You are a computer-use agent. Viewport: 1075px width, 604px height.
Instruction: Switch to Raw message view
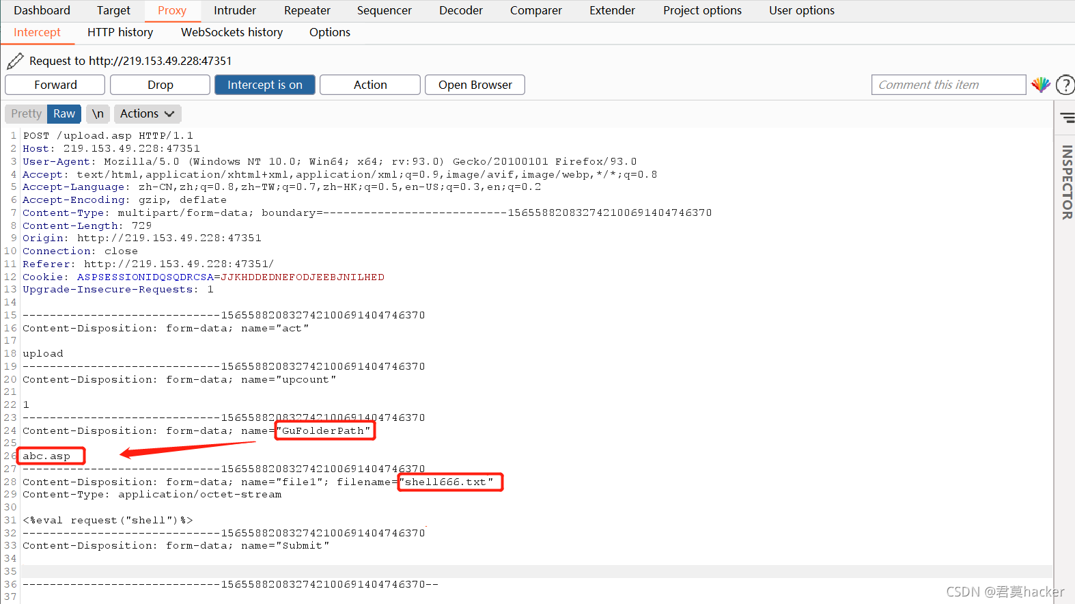64,113
